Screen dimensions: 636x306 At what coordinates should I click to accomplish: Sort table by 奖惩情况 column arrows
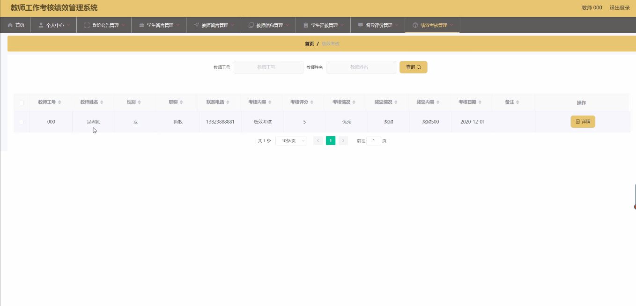click(x=396, y=102)
